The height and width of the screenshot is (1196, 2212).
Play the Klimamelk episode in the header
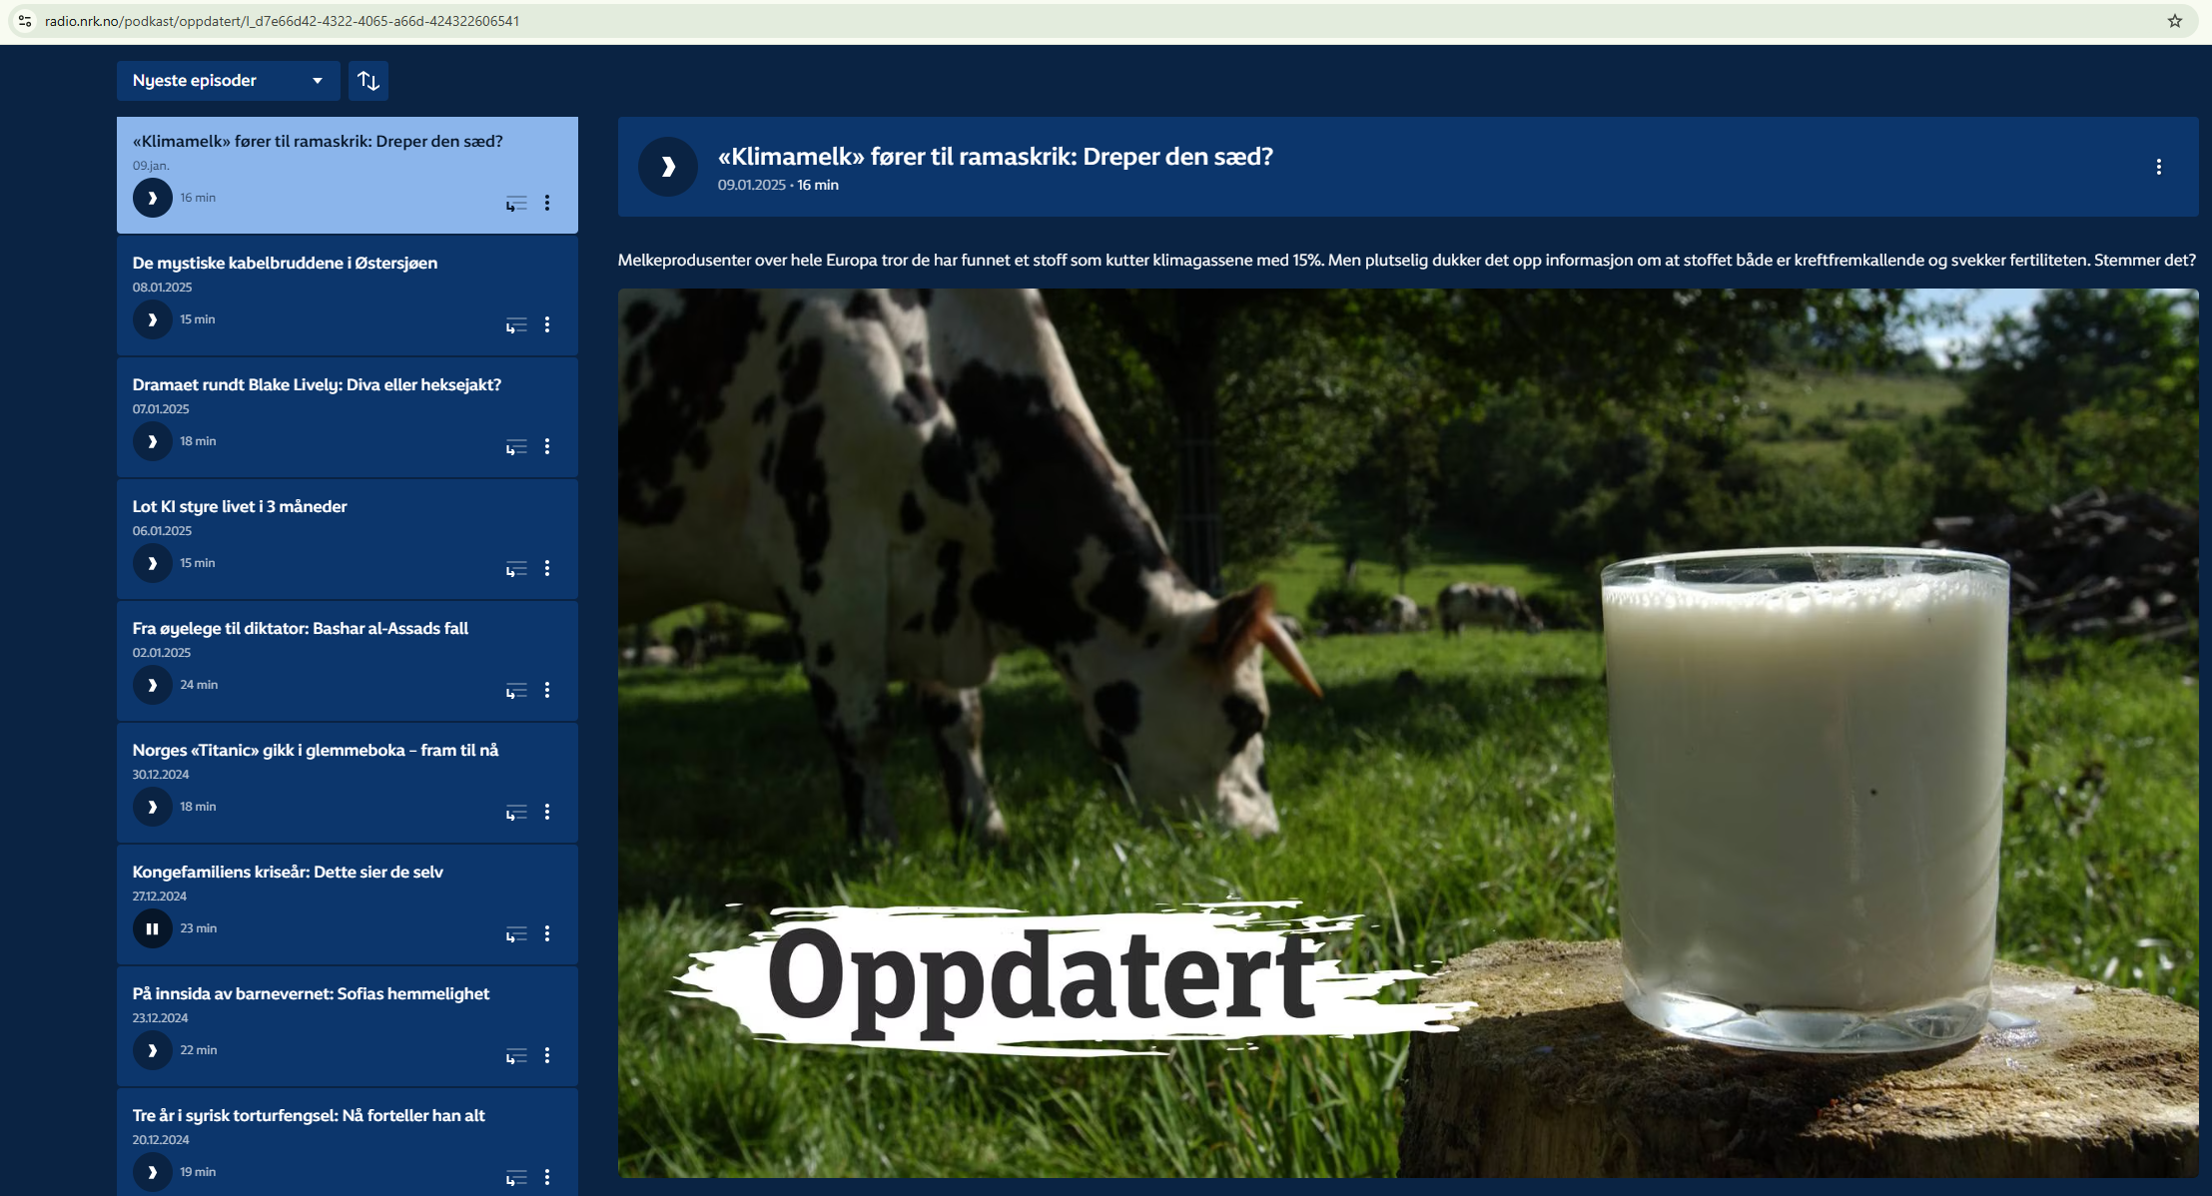click(667, 167)
